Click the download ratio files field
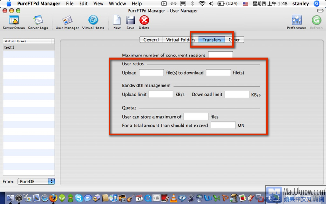Image resolution: width=326 pixels, height=204 pixels. [218, 72]
